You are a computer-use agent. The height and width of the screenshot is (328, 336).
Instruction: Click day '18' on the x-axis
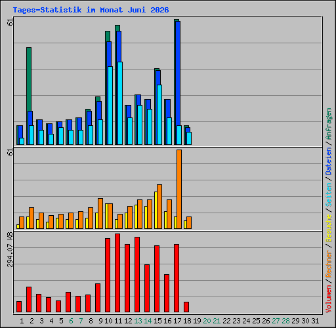point(187,321)
